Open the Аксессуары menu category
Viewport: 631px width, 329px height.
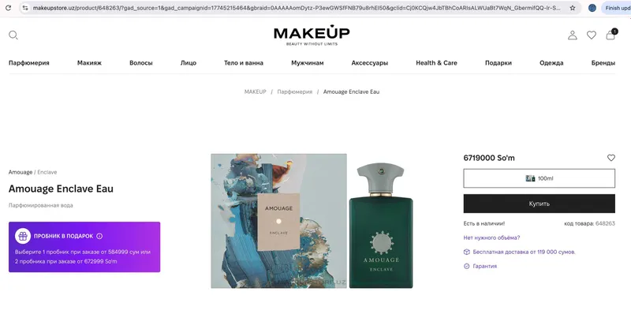point(369,63)
